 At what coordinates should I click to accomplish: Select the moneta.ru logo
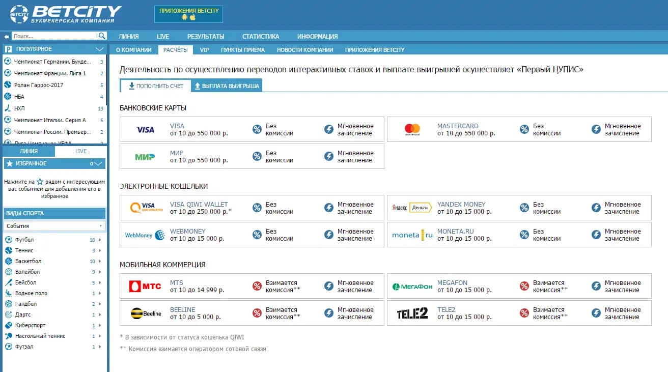coord(412,235)
